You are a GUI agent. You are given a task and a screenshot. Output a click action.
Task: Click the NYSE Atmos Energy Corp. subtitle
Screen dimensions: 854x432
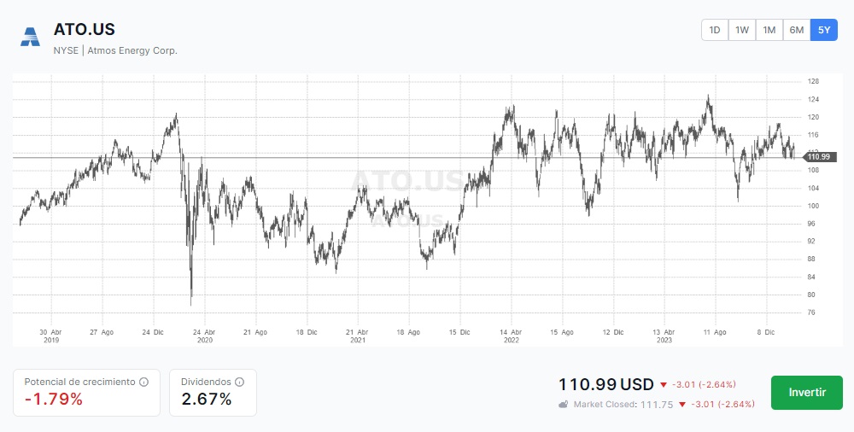(x=115, y=50)
